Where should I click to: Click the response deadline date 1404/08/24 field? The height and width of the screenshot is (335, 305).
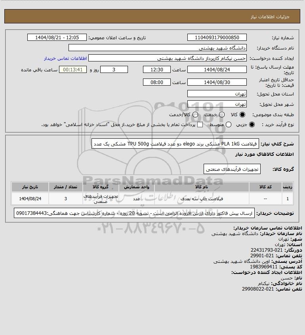[x=217, y=69]
